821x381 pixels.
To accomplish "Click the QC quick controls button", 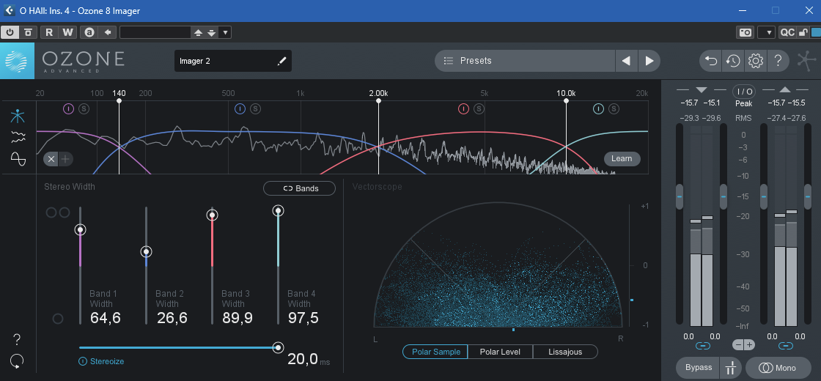I will (787, 32).
